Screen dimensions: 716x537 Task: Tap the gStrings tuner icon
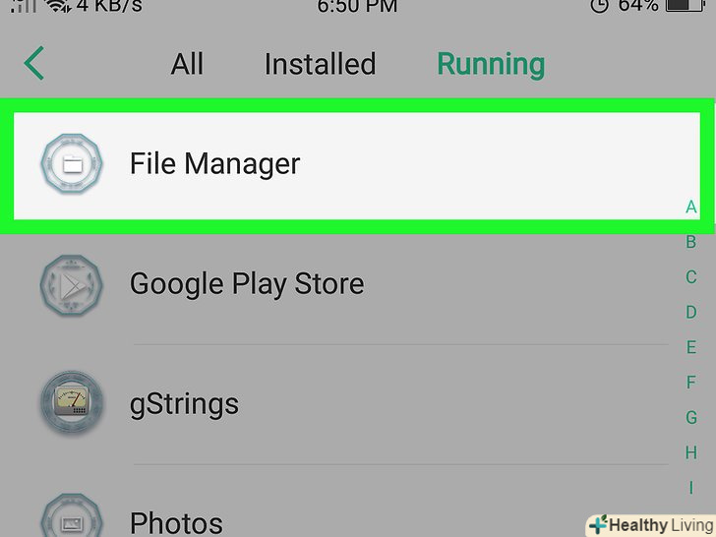click(71, 403)
